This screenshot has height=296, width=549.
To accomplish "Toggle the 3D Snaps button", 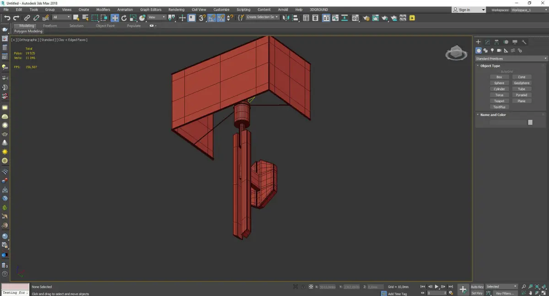I will pos(202,18).
